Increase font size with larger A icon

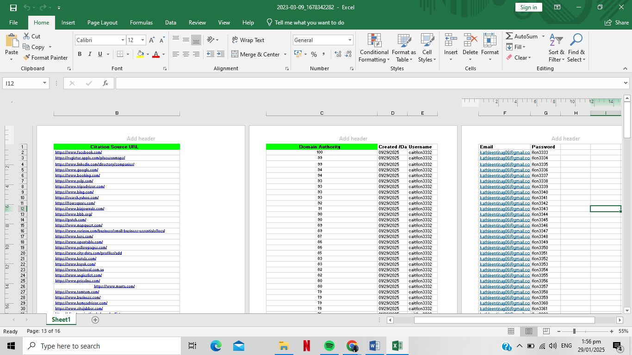click(152, 40)
